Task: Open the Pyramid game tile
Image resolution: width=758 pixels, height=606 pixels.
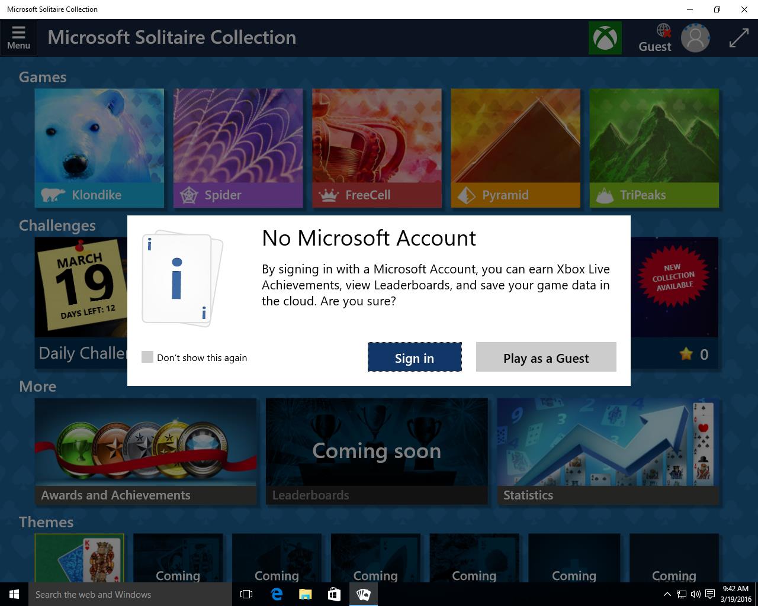Action: [x=515, y=148]
